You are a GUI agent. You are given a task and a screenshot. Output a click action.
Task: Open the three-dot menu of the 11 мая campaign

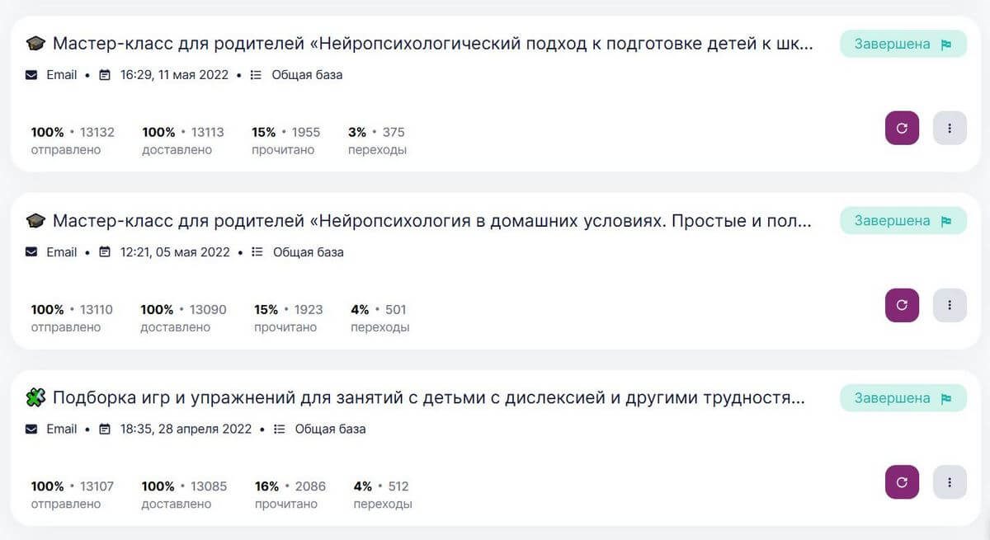[950, 129]
